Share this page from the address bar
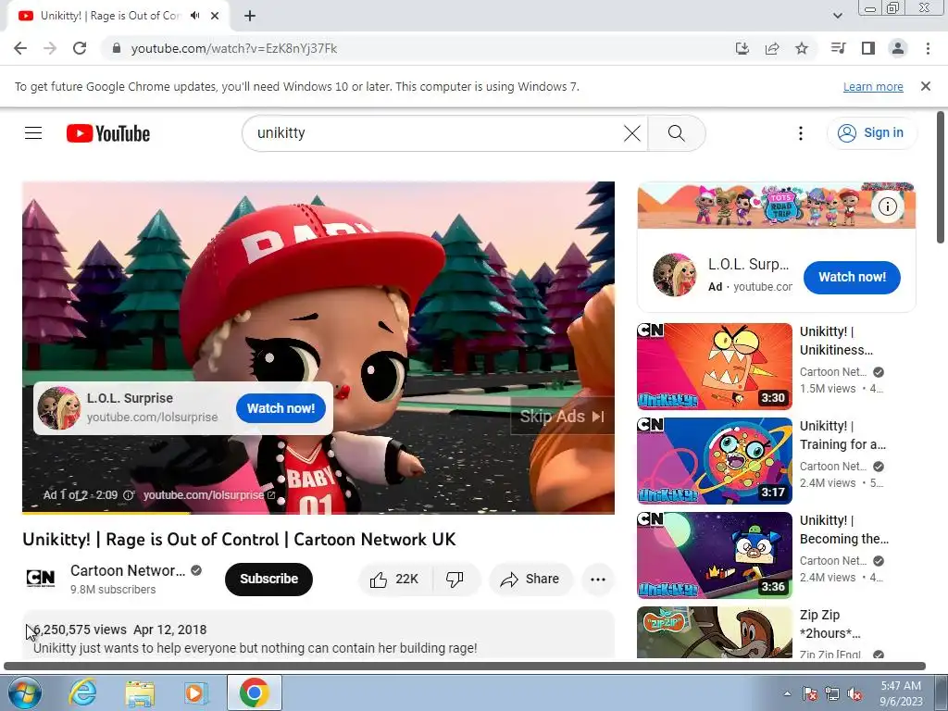This screenshot has height=711, width=948. click(x=772, y=48)
